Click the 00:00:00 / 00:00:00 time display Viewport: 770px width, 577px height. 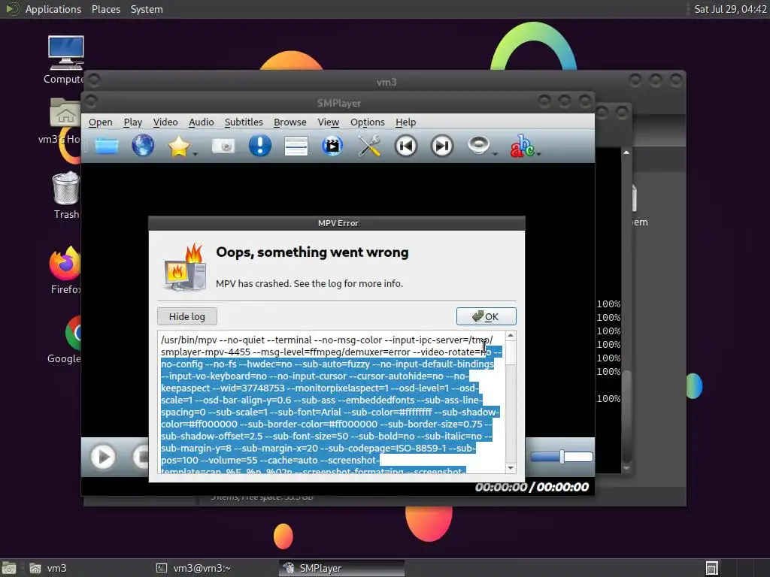532,487
